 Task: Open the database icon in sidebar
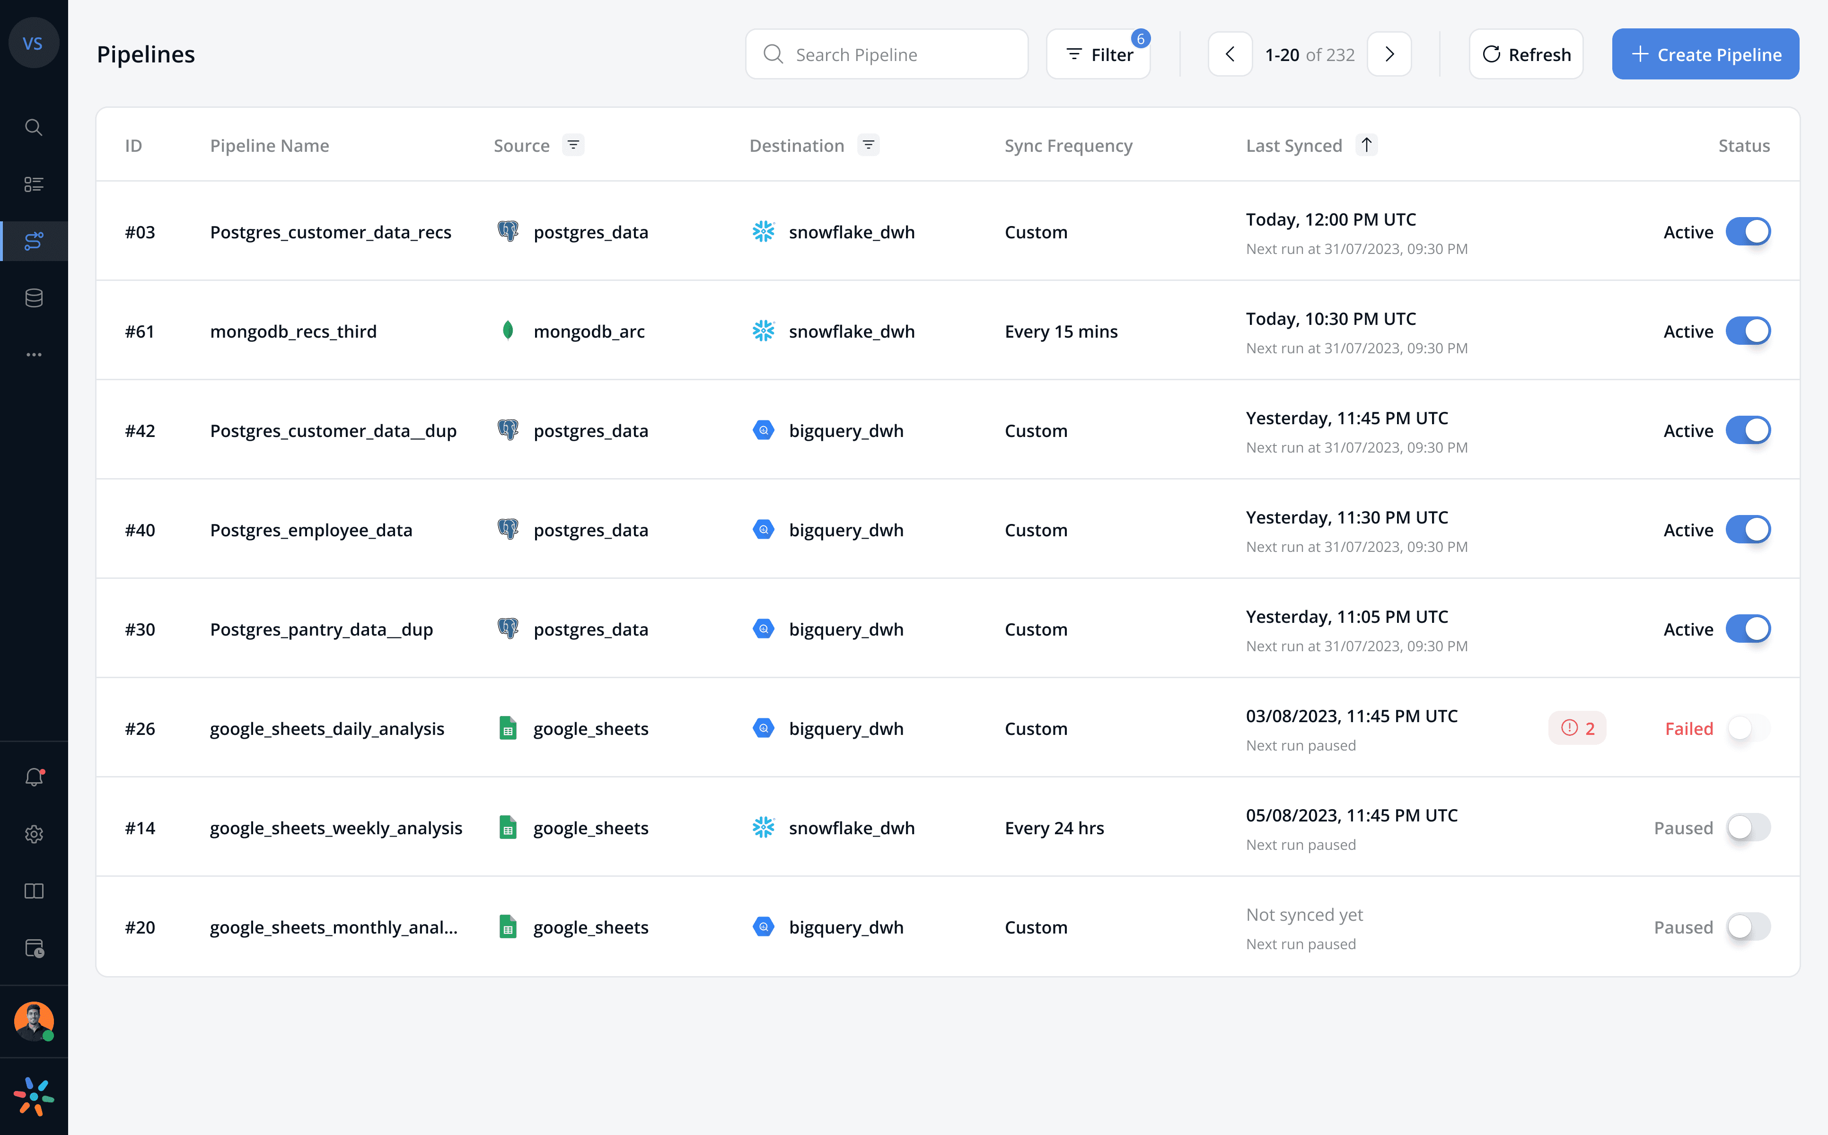34,298
